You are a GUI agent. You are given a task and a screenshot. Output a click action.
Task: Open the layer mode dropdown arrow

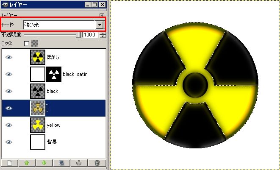100,25
